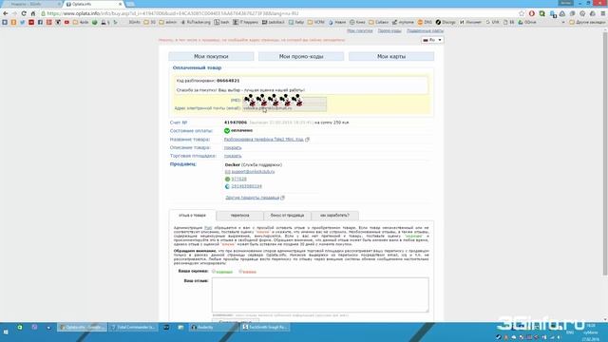Click the seller Skype number link

246,186
